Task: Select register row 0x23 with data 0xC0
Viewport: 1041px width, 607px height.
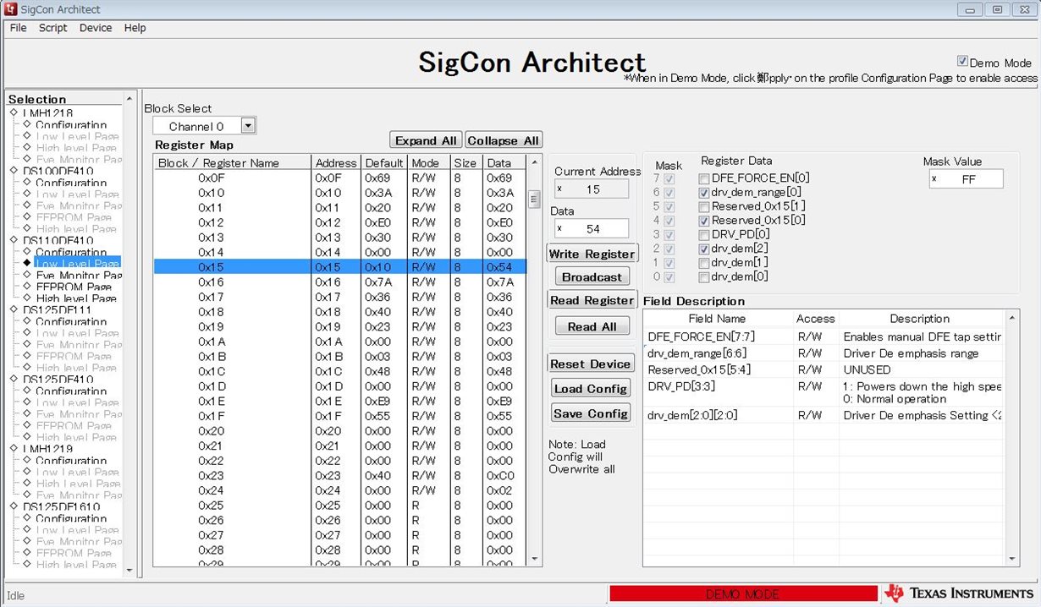Action: [x=340, y=475]
